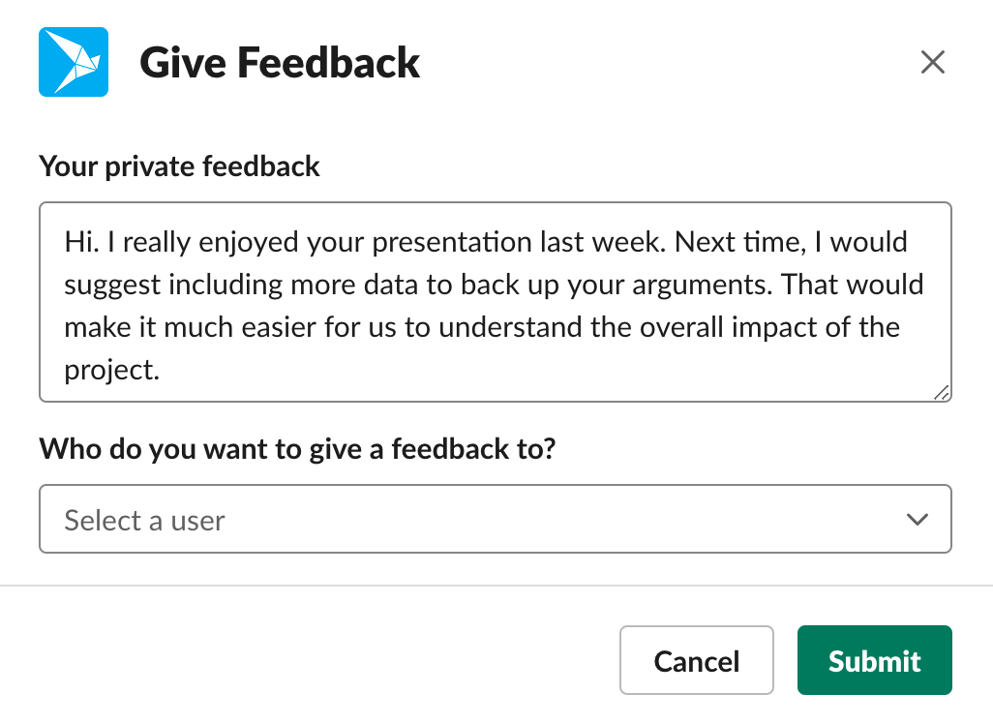Place cursor after the word project.
The image size is (993, 724).
160,371
